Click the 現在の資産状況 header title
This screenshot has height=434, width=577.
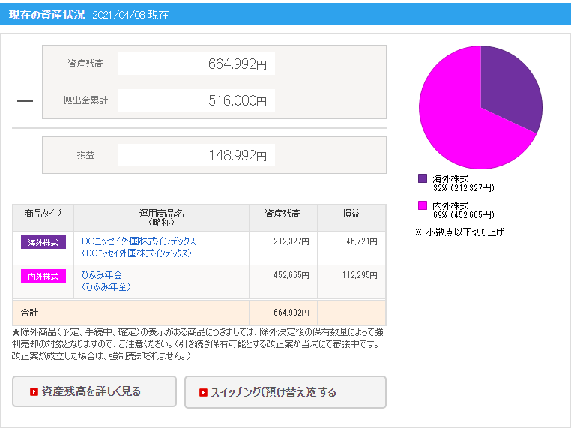point(46,15)
